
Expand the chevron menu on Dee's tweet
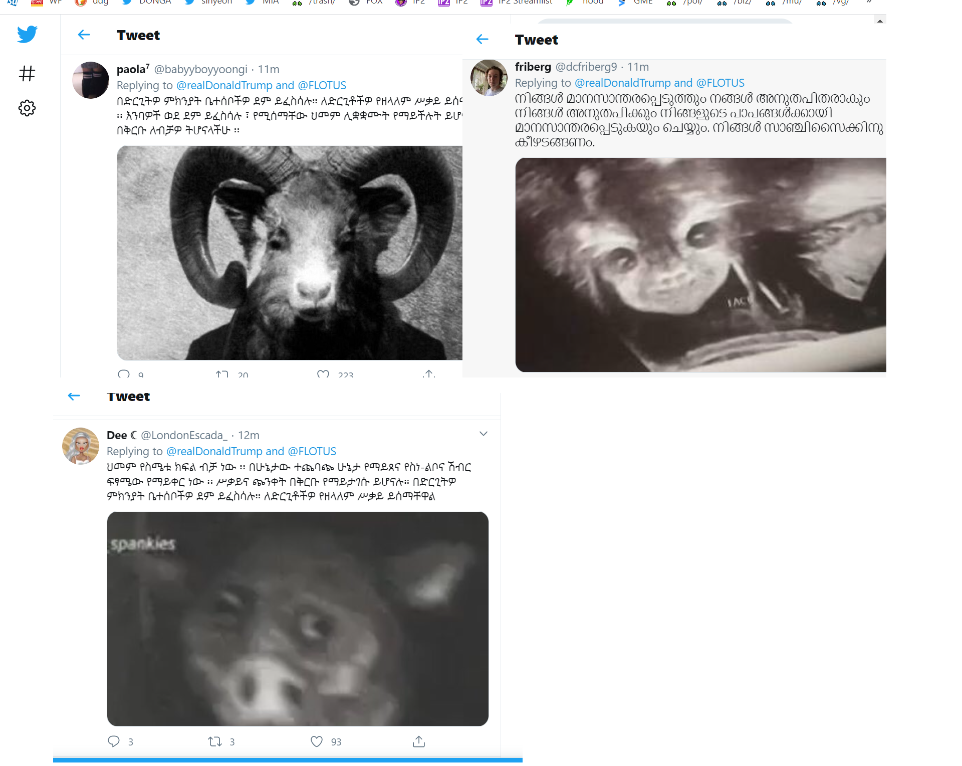point(484,434)
